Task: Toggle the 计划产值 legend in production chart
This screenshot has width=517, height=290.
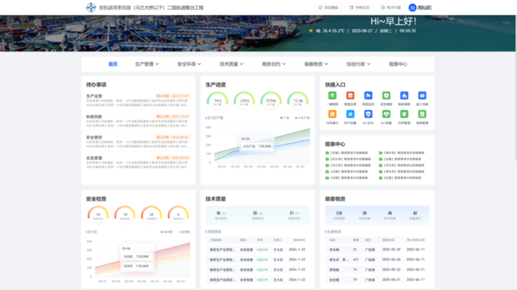Action: click(303, 118)
